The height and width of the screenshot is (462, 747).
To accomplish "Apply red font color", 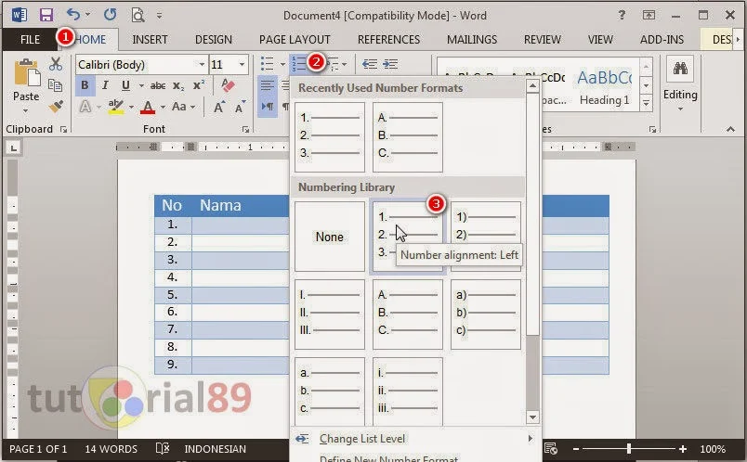I will click(x=148, y=107).
